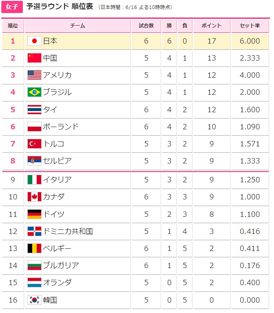
Task: Click the team name イタリア
Action: click(x=57, y=180)
